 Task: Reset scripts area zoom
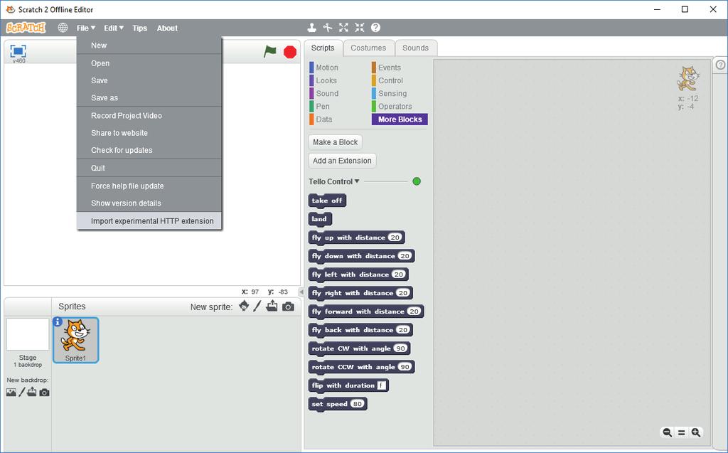(682, 432)
